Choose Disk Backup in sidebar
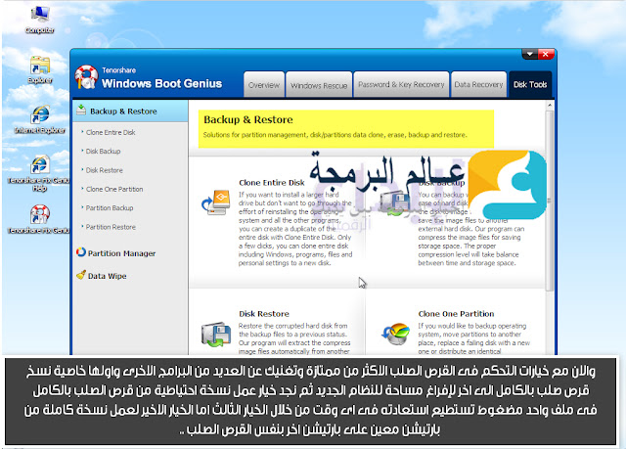 click(103, 151)
